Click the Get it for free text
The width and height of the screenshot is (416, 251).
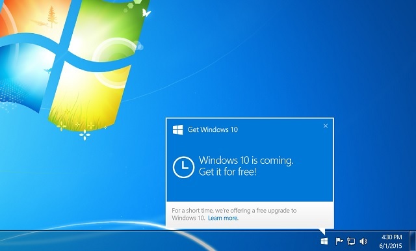[227, 172]
